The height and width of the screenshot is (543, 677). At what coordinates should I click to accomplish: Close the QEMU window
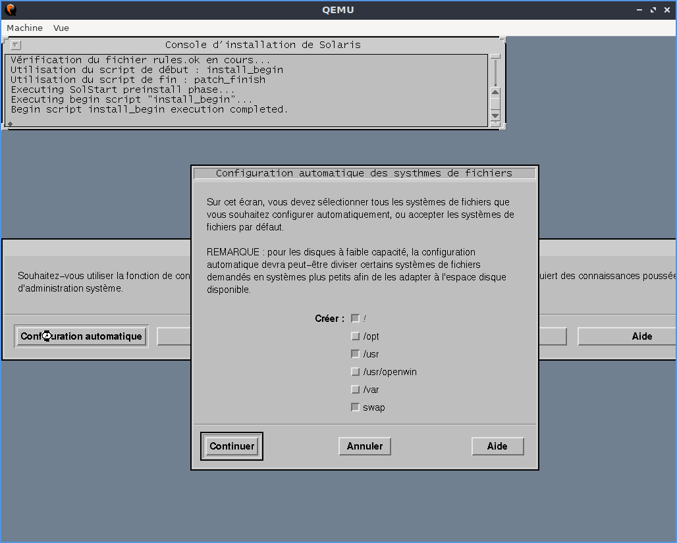tap(667, 10)
